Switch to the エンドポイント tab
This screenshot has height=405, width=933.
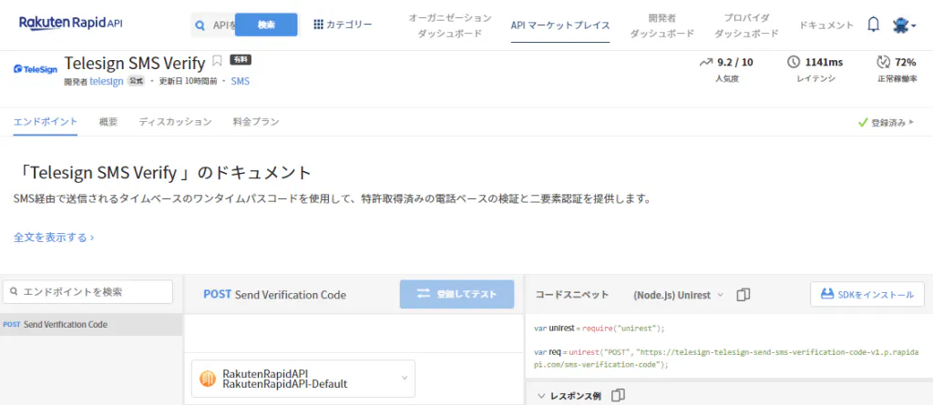[46, 122]
